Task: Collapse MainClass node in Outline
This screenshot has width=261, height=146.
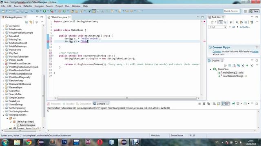Action: tap(211, 69)
